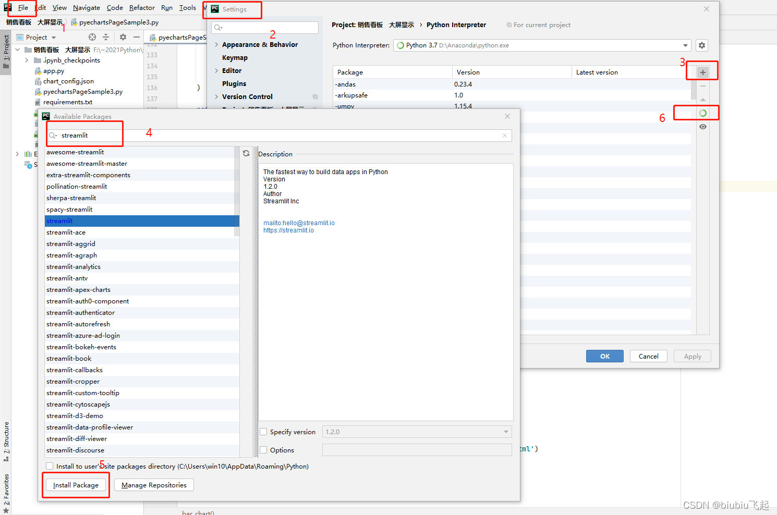Select streamlit-book package
777x515 pixels.
tap(142, 359)
